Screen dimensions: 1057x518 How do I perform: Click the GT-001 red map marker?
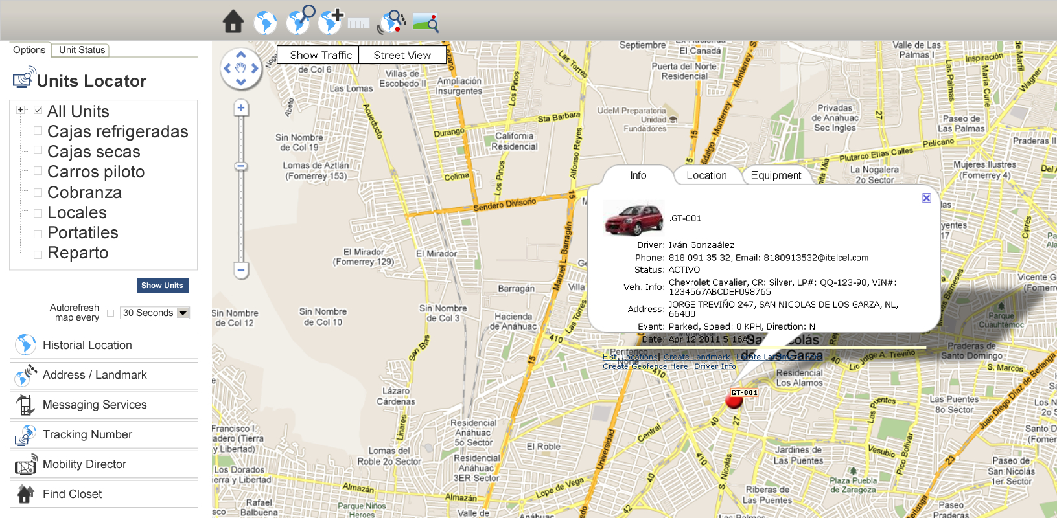(734, 401)
